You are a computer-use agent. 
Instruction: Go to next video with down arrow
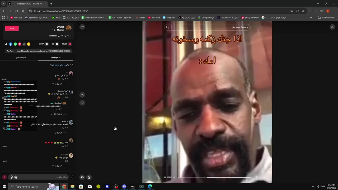click(x=82, y=103)
